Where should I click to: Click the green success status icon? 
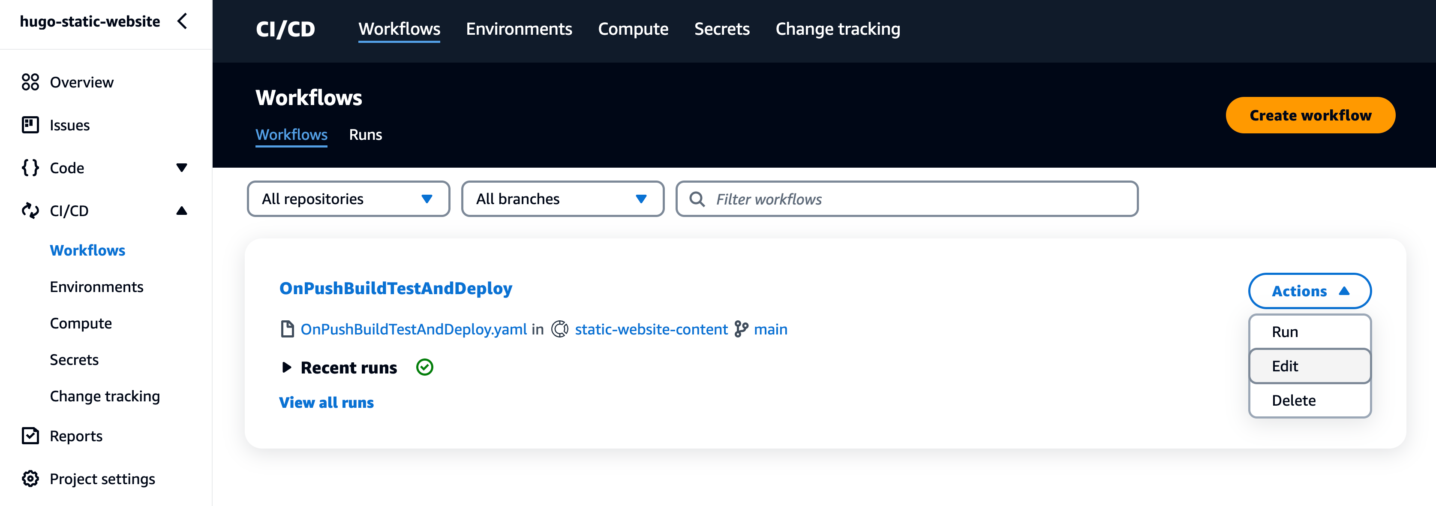pos(425,367)
